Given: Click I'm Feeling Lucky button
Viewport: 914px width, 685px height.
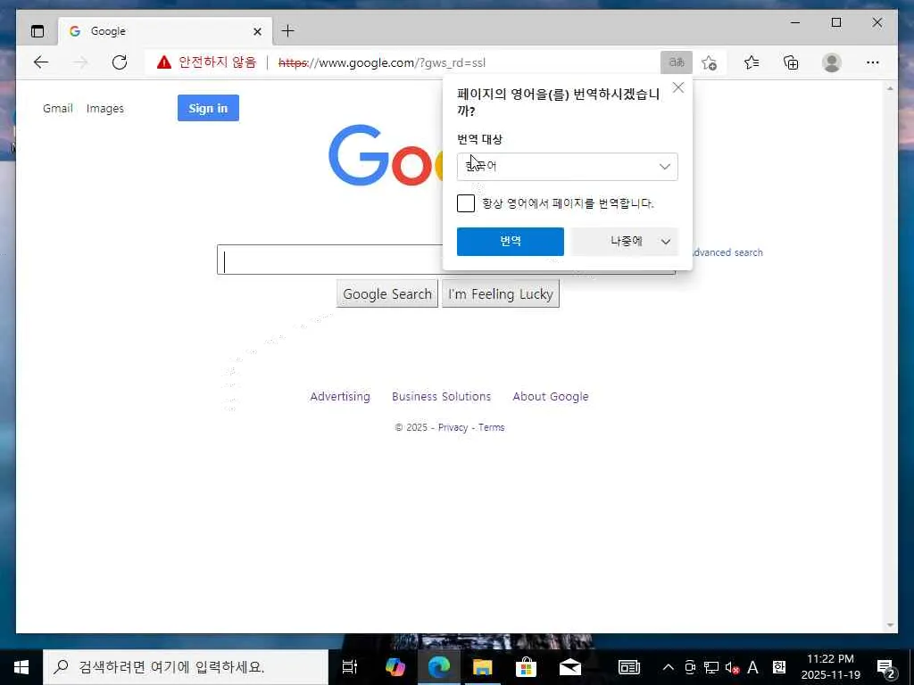Looking at the screenshot, I should [x=500, y=293].
